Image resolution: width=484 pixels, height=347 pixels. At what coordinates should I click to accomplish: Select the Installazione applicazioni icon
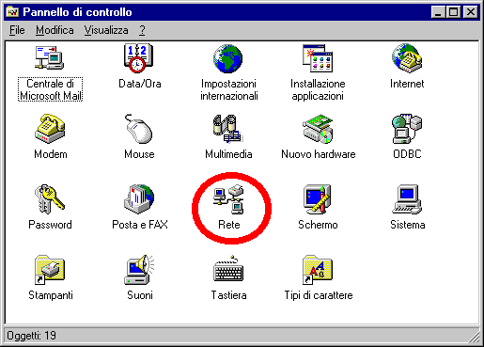point(318,58)
